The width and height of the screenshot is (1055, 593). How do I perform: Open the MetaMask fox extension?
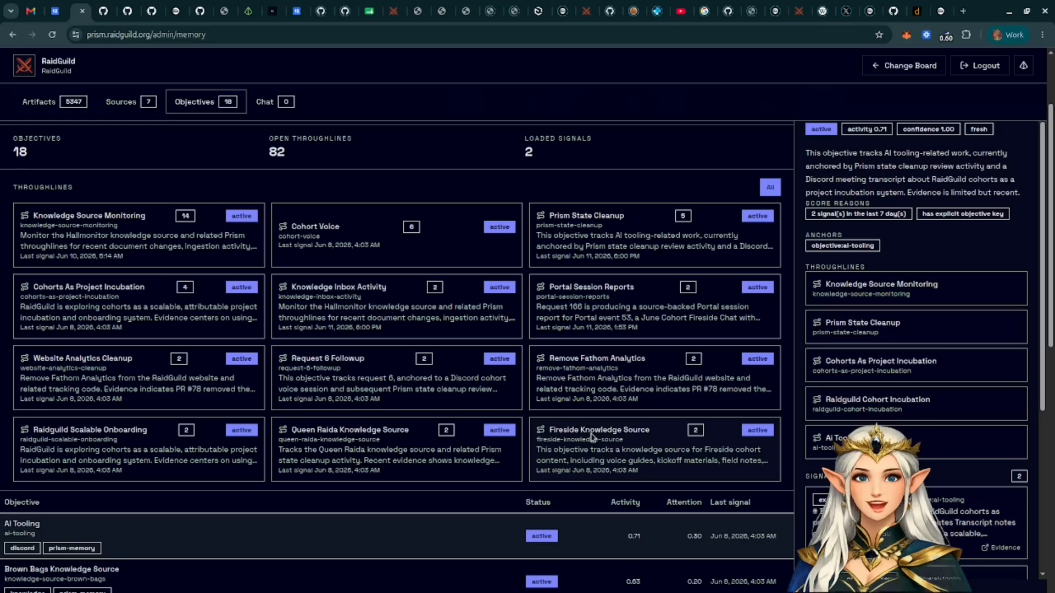(907, 35)
